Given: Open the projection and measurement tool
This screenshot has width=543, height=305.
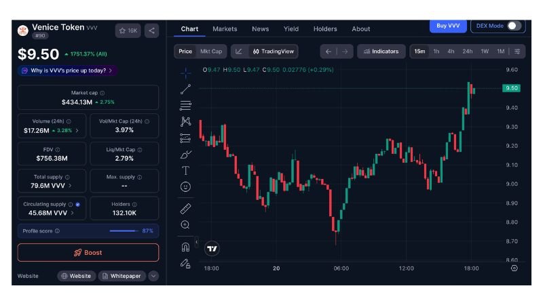Looking at the screenshot, I should (x=185, y=138).
